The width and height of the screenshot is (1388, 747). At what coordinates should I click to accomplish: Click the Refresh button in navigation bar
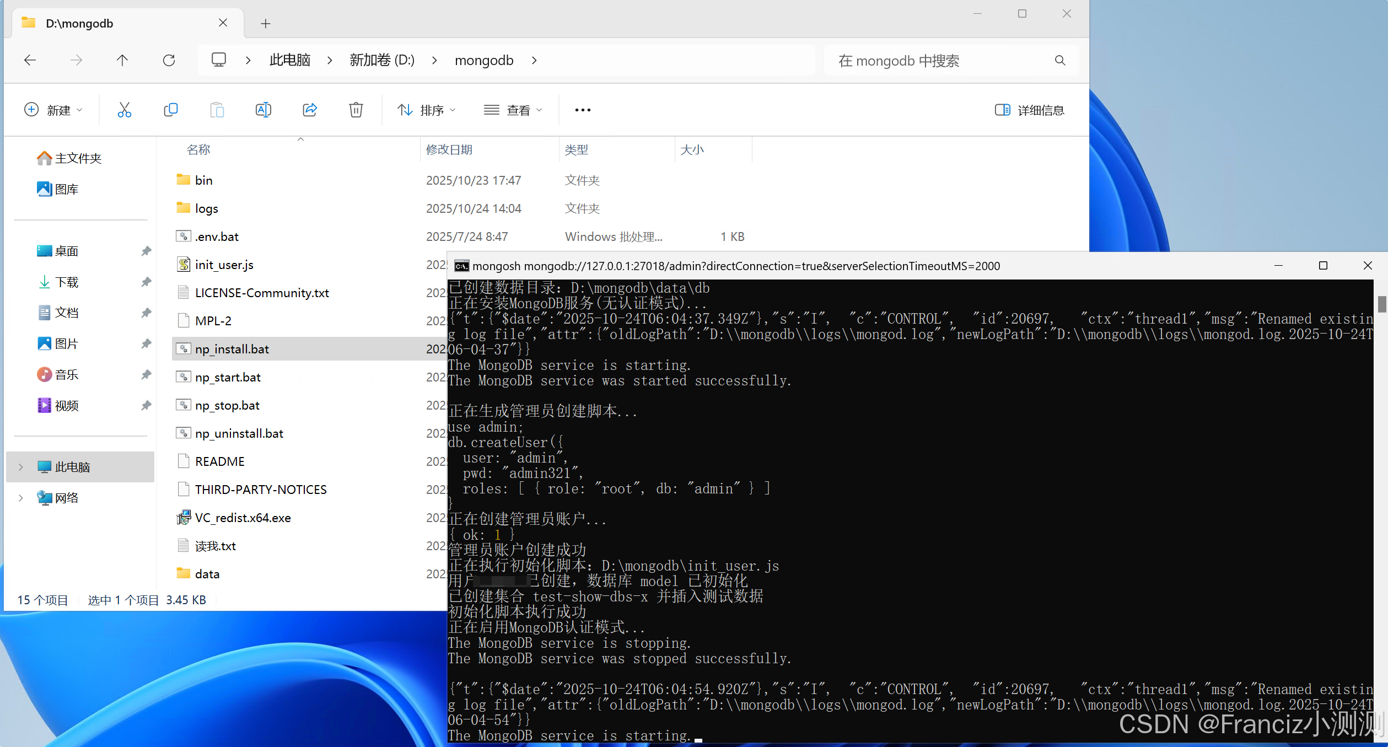[x=169, y=60]
